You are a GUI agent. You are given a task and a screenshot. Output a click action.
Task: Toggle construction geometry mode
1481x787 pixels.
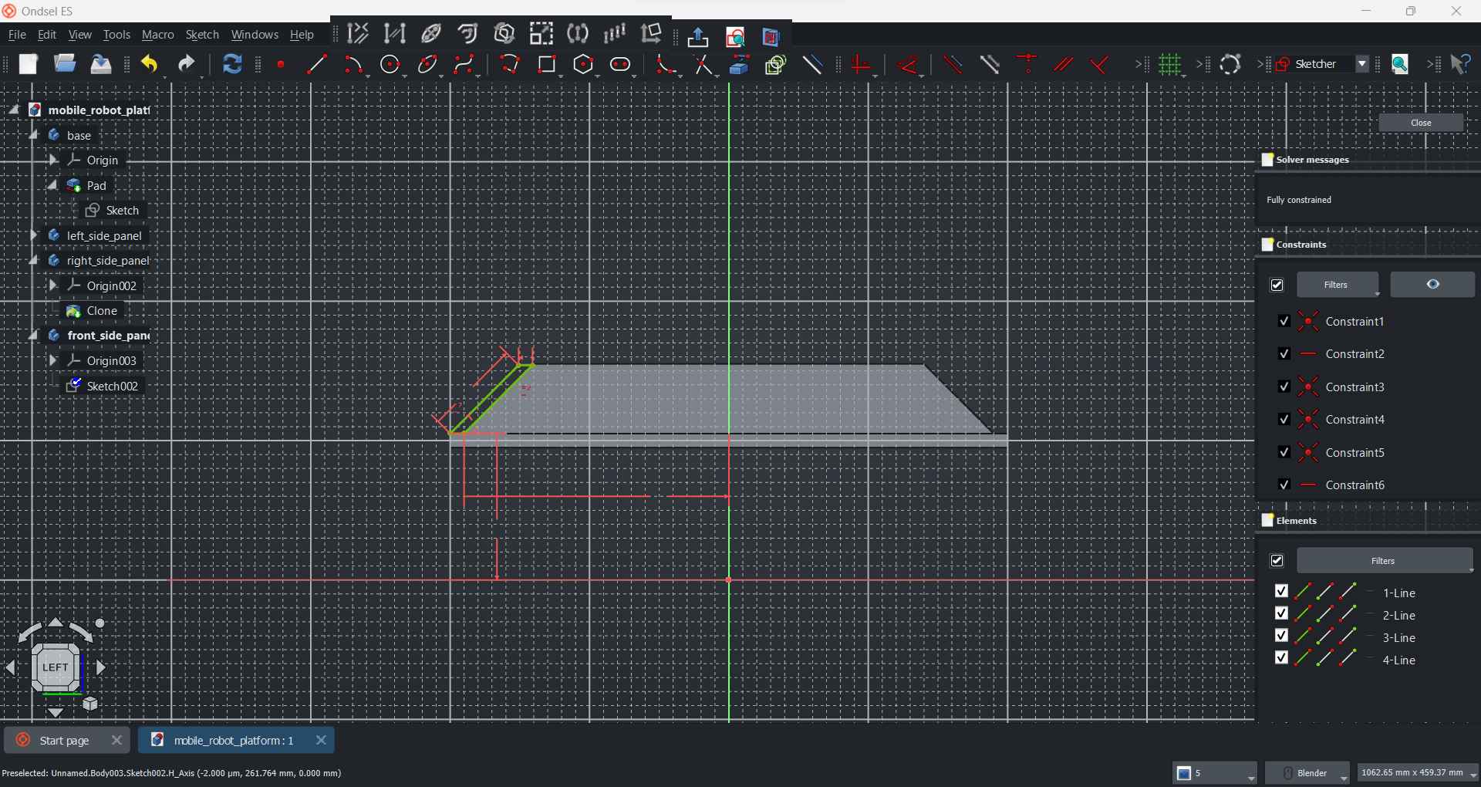(x=813, y=65)
